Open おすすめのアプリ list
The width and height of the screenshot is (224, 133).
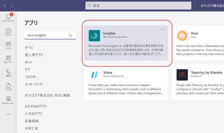click(x=36, y=106)
